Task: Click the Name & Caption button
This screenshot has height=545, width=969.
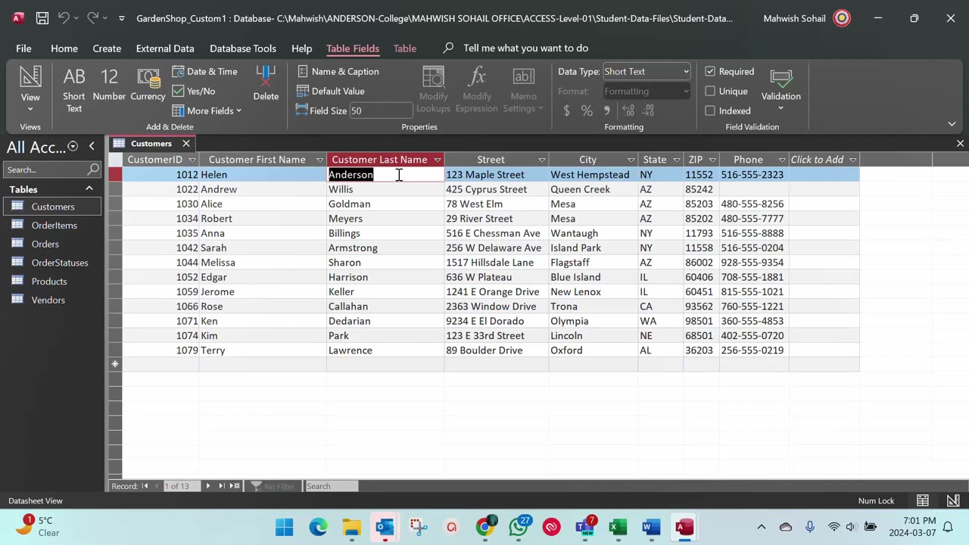Action: point(338,71)
